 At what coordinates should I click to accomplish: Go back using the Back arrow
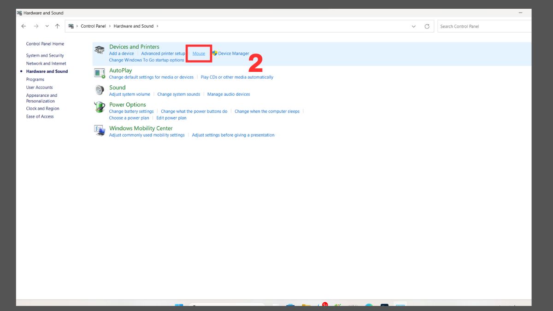[x=24, y=26]
